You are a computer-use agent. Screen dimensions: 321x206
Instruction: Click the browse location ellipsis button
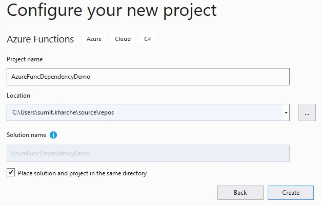click(307, 112)
